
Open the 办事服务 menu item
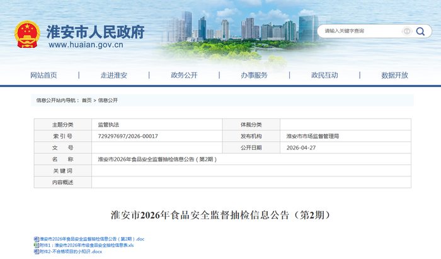click(255, 76)
